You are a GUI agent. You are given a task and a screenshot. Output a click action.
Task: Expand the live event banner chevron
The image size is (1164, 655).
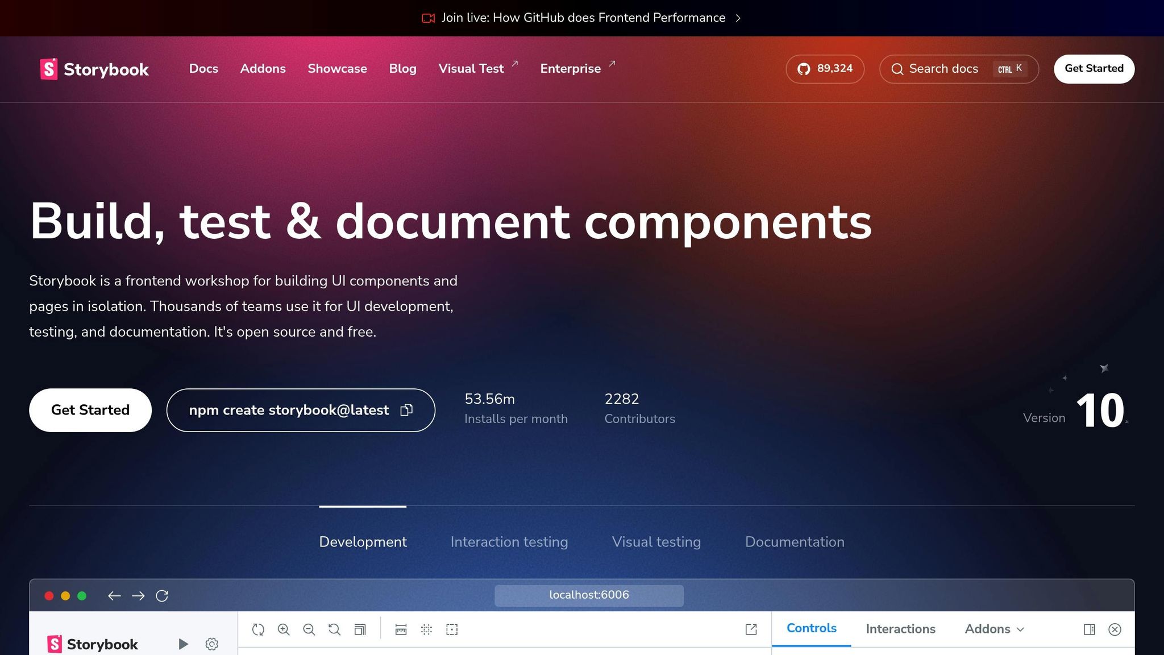tap(738, 18)
